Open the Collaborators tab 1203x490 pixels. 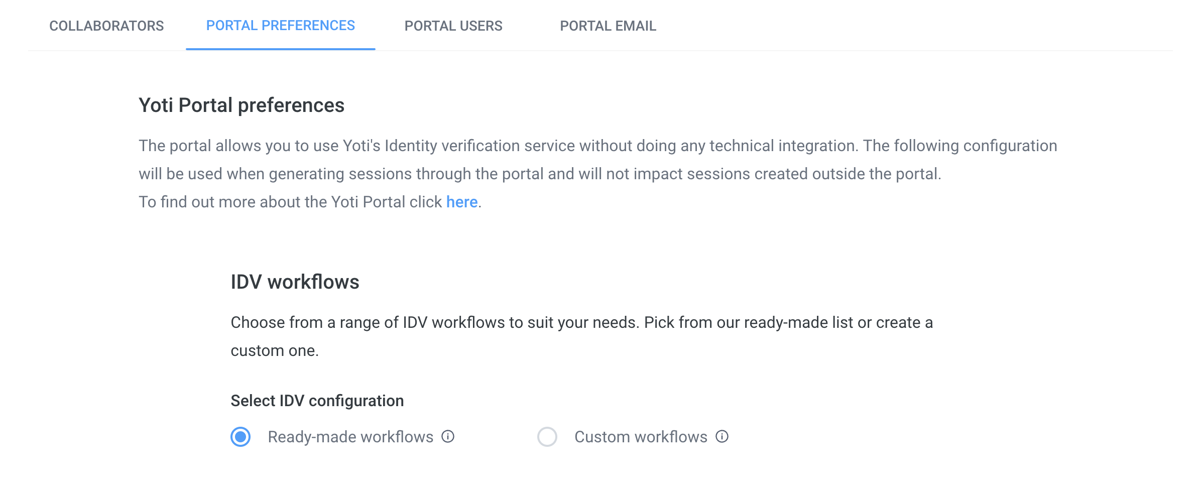coord(106,26)
